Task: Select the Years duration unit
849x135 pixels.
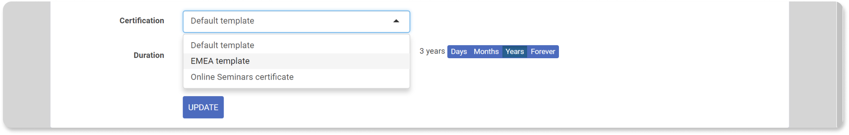Action: point(514,52)
